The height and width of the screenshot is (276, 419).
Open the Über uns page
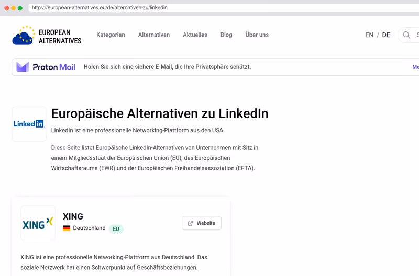click(257, 35)
